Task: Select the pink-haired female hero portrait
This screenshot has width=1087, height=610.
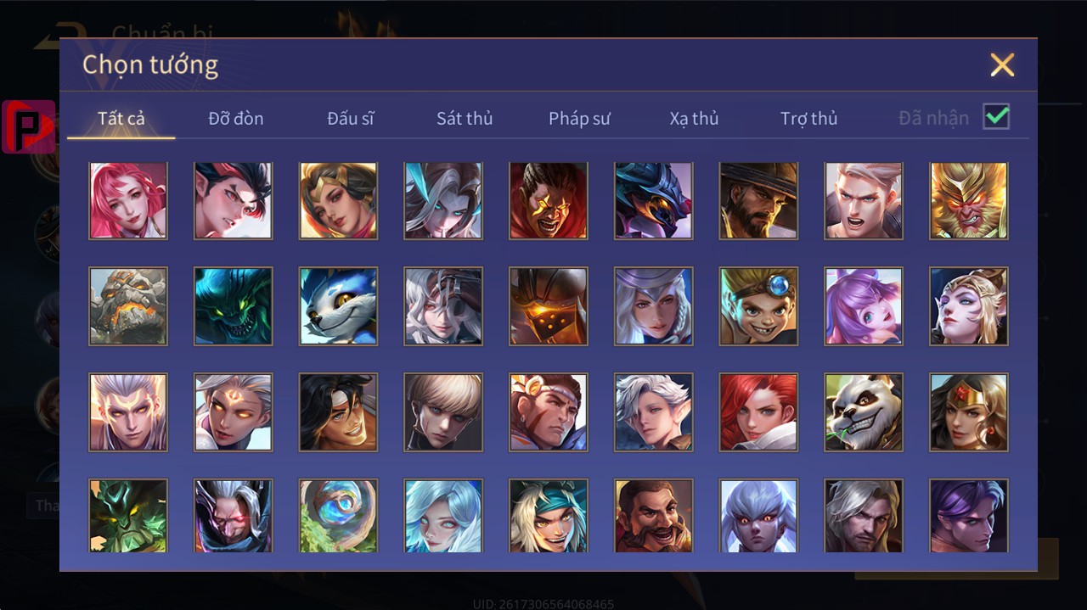Action: 128,201
